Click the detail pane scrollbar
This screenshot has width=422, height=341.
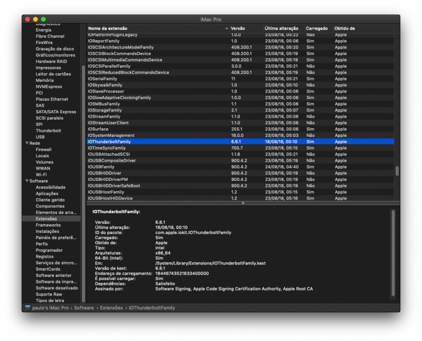393,253
